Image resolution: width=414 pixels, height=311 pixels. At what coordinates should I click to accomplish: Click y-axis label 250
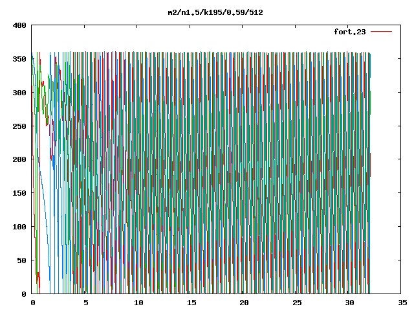coord(19,126)
